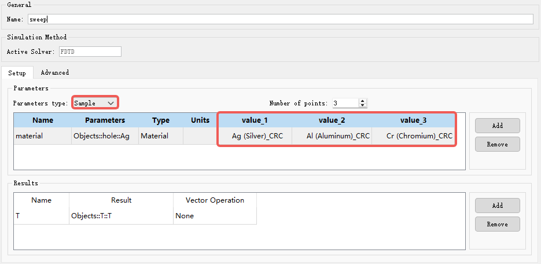Image resolution: width=541 pixels, height=264 pixels.
Task: Click the None vector operation cell
Action: (215, 216)
